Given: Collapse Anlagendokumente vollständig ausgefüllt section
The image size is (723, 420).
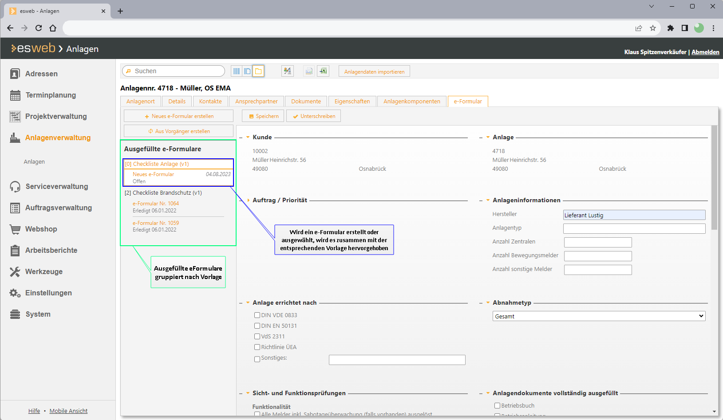Looking at the screenshot, I should 488,393.
